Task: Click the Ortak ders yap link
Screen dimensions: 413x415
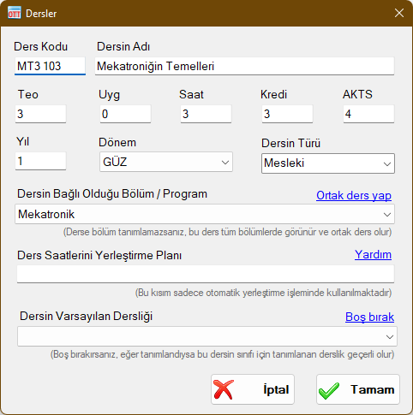Action: [354, 196]
